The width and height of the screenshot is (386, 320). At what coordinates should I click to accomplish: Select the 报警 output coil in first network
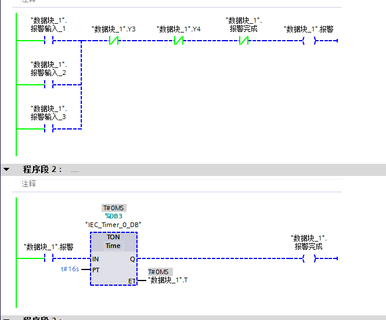coord(309,41)
